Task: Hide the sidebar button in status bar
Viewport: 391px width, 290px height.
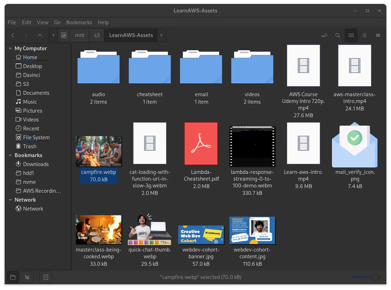Action: click(46, 277)
